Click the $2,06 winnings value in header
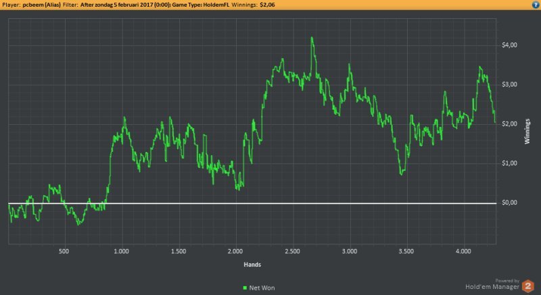541x295 pixels. (x=267, y=5)
